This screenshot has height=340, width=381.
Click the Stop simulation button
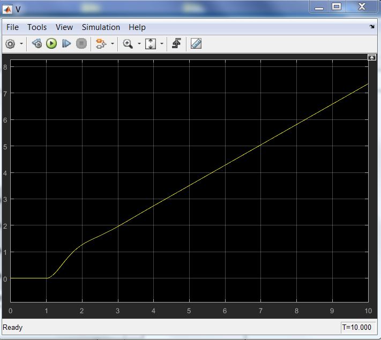coord(81,44)
